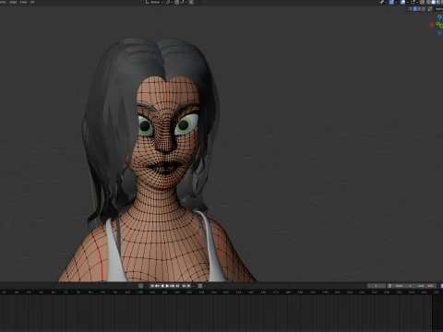Viewport: 443px width, 332px height.
Task: Click the red X axis gizmo handle
Action: (x=432, y=25)
